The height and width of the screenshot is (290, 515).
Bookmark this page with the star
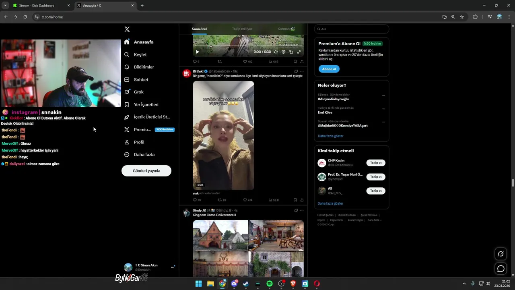[462, 17]
